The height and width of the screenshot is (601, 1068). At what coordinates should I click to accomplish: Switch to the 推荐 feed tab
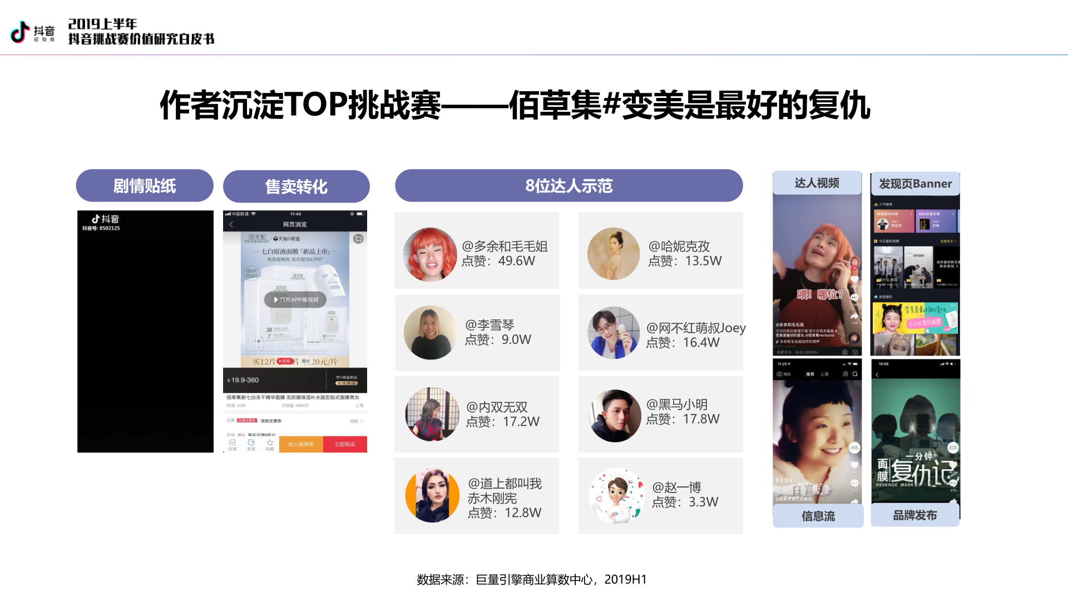810,374
